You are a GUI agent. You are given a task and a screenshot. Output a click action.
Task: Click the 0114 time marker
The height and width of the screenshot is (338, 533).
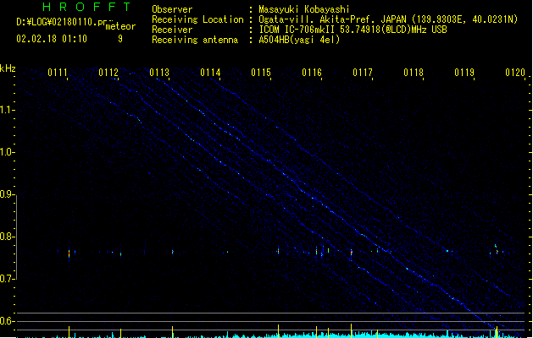pyautogui.click(x=210, y=73)
